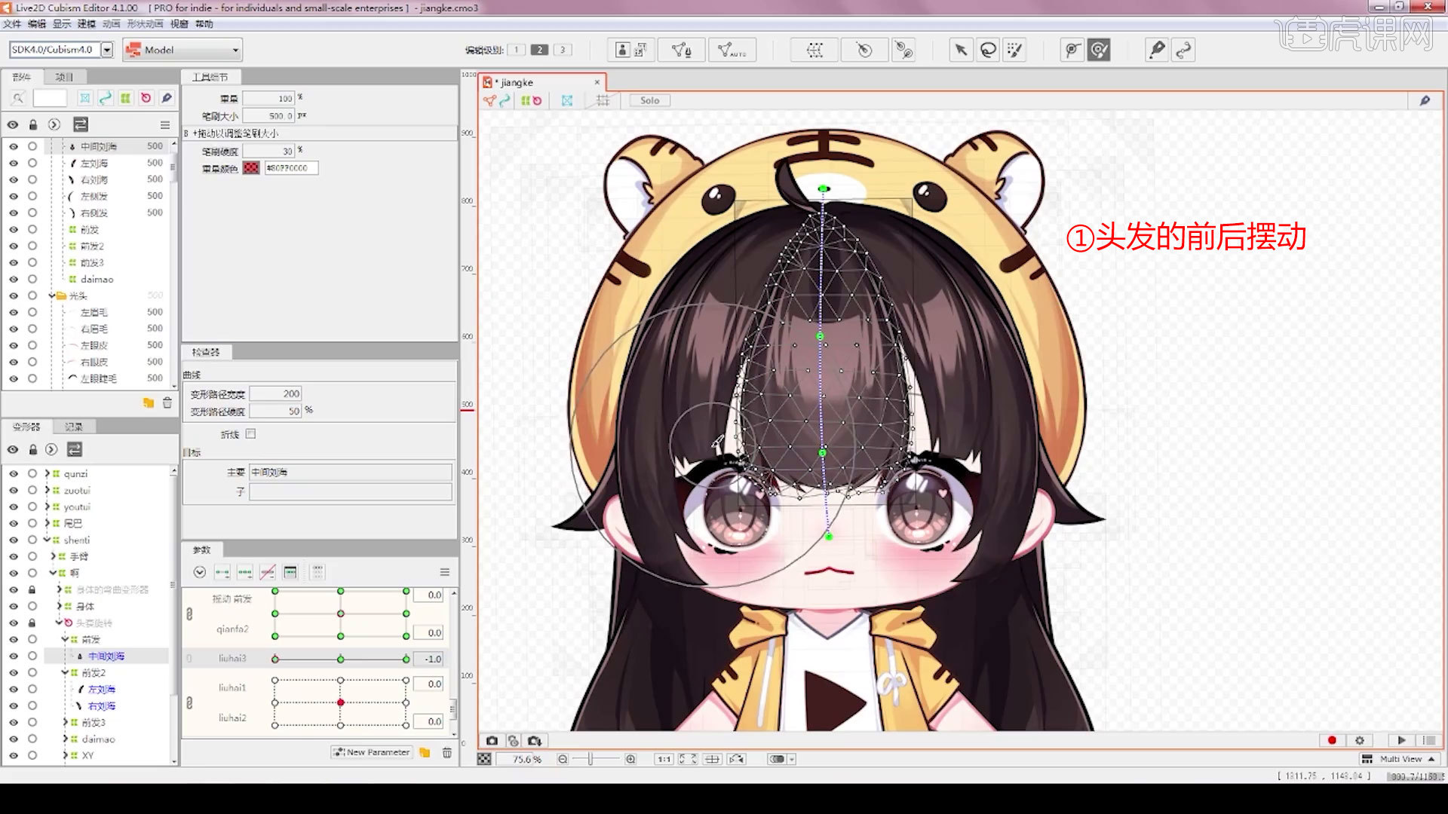Open parameter panel hamburger menu

pyautogui.click(x=444, y=573)
